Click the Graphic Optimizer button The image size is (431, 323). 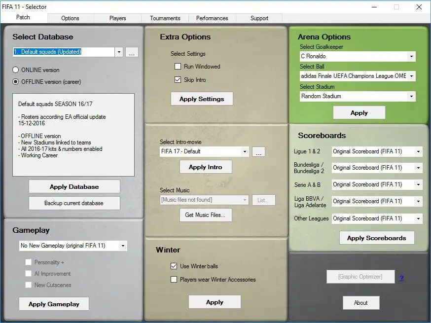pos(360,277)
